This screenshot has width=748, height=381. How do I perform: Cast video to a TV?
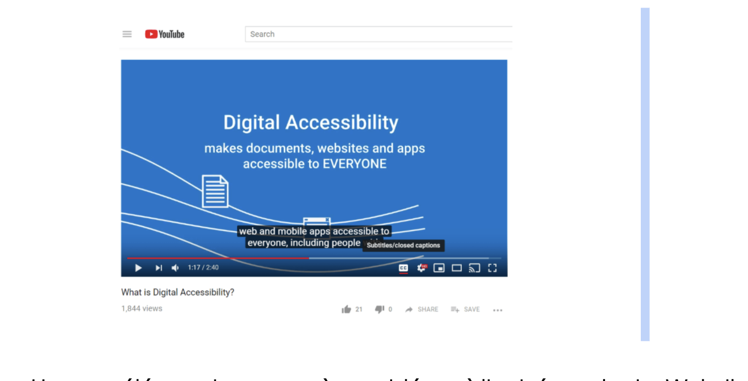pyautogui.click(x=475, y=268)
